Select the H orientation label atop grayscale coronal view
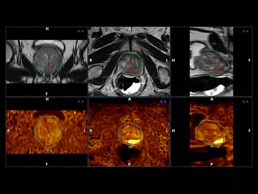This screenshot has height=194, width=258. click(47, 29)
